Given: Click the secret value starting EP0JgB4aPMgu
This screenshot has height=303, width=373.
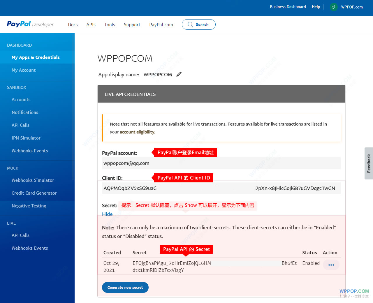Looking at the screenshot, I should pyautogui.click(x=214, y=266).
